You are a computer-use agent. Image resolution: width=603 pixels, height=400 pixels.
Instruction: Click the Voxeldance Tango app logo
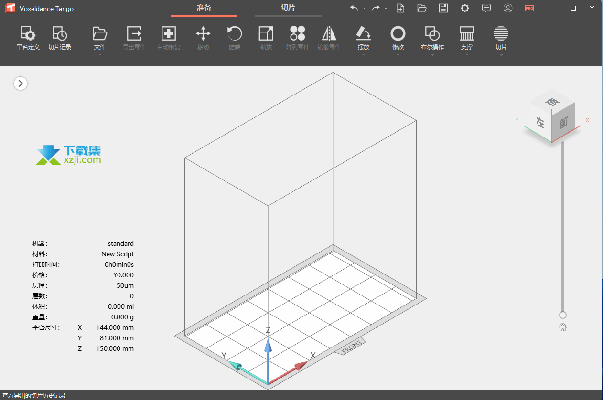tap(11, 8)
